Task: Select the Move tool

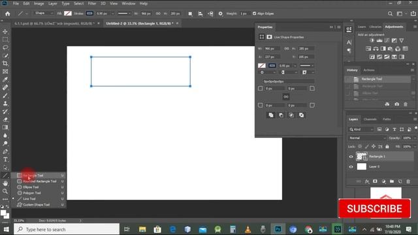Action: [5, 32]
